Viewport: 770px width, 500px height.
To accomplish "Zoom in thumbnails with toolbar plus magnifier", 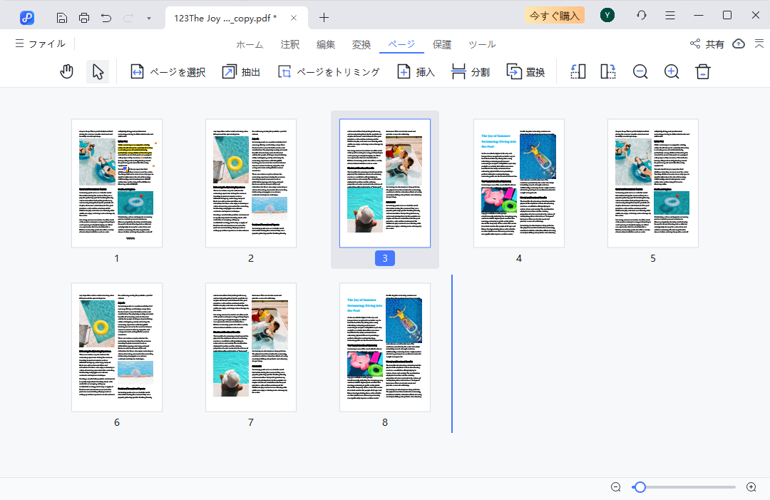I will click(672, 72).
